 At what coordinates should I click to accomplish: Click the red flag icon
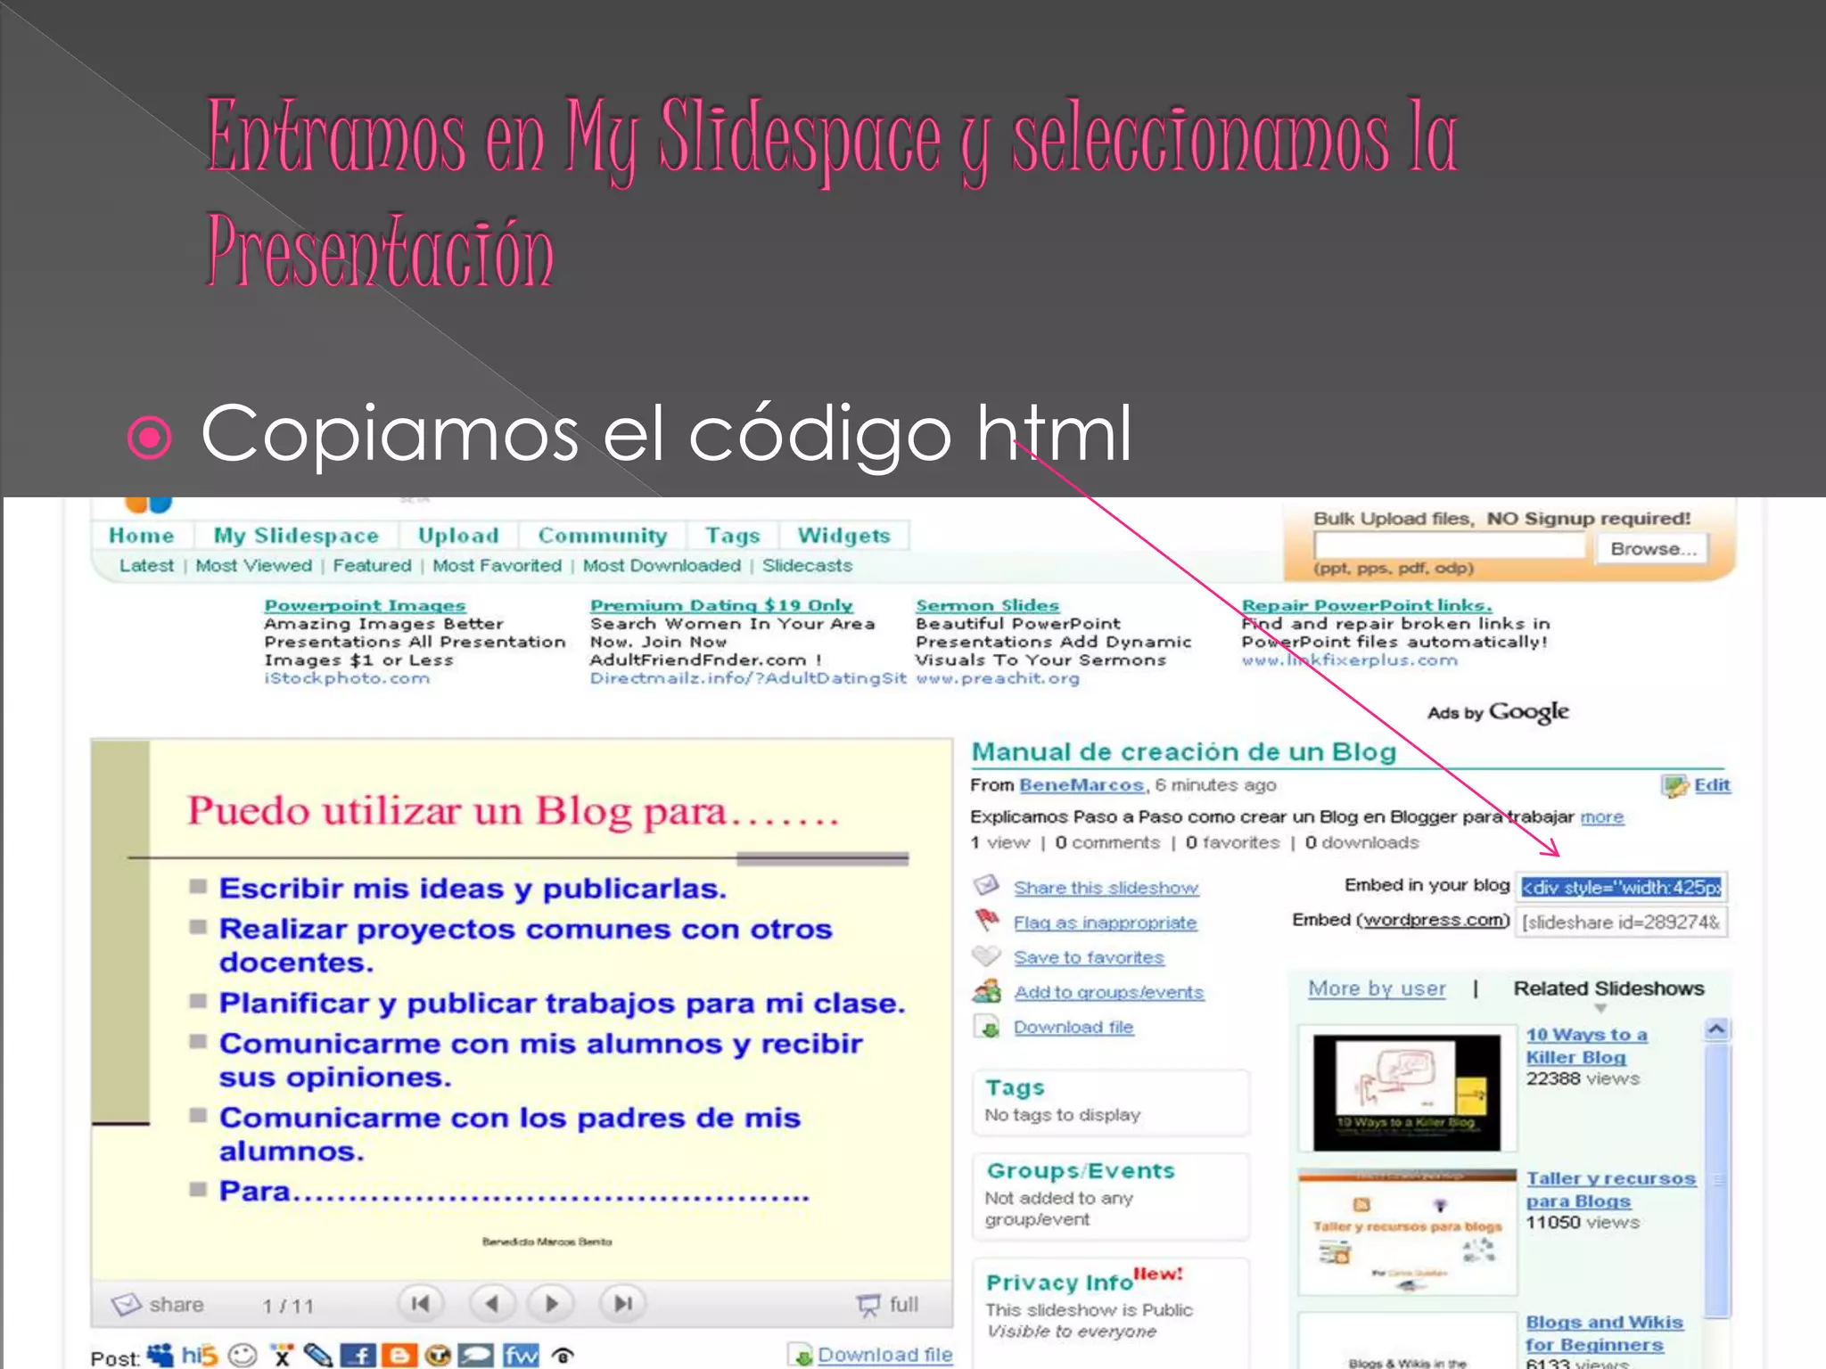987,920
